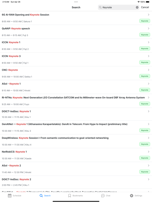Click Keynote tag on GenAINet Keynote 1

[x=145, y=130]
